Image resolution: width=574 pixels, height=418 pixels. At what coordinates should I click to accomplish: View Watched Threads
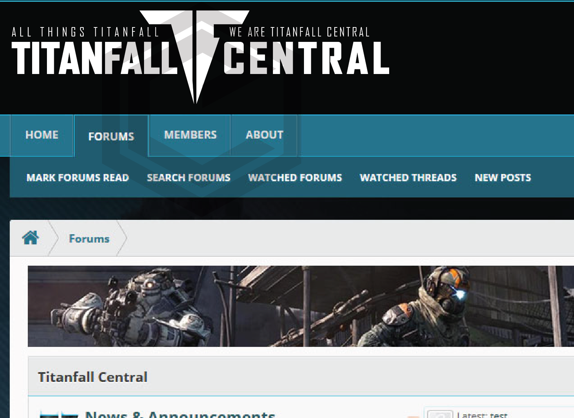click(x=408, y=178)
